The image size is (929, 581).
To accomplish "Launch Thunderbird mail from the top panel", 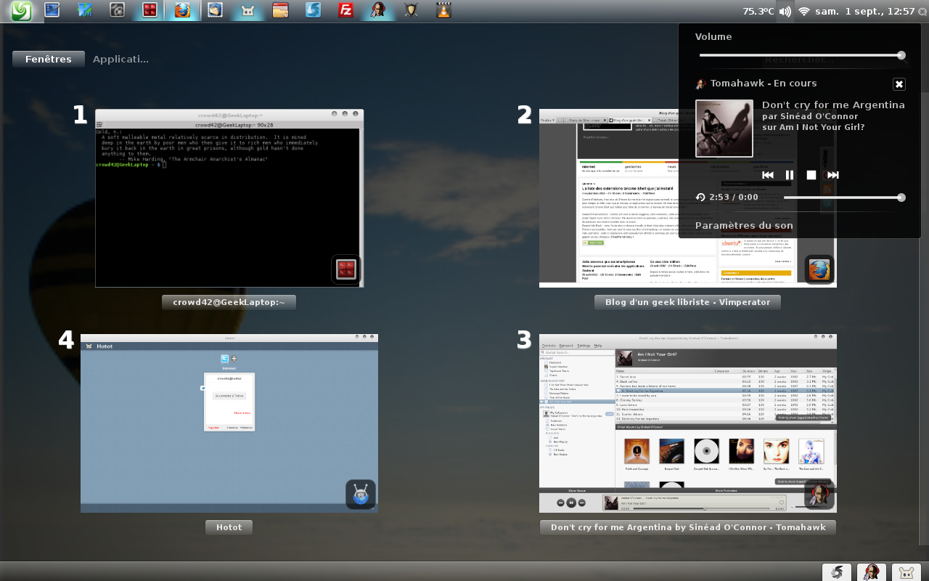I will [x=216, y=10].
